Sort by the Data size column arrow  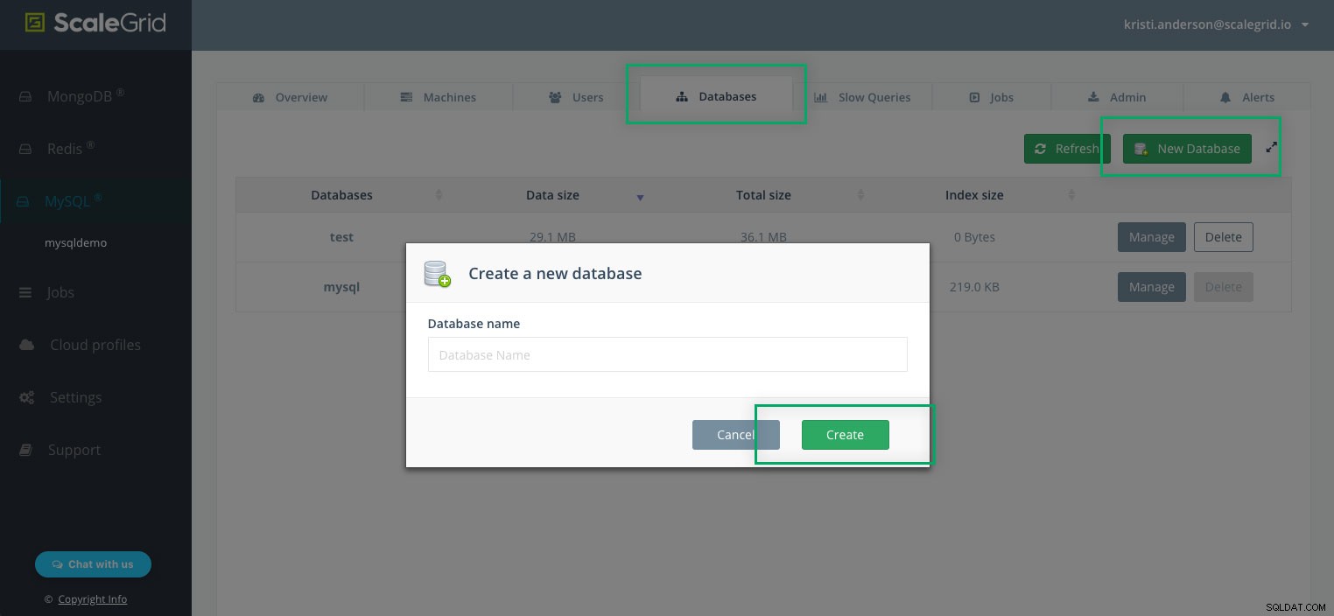pyautogui.click(x=640, y=197)
